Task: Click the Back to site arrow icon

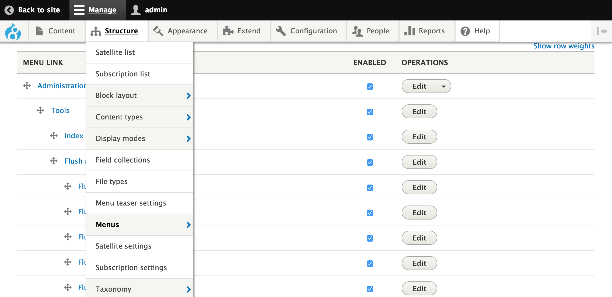Action: click(9, 10)
